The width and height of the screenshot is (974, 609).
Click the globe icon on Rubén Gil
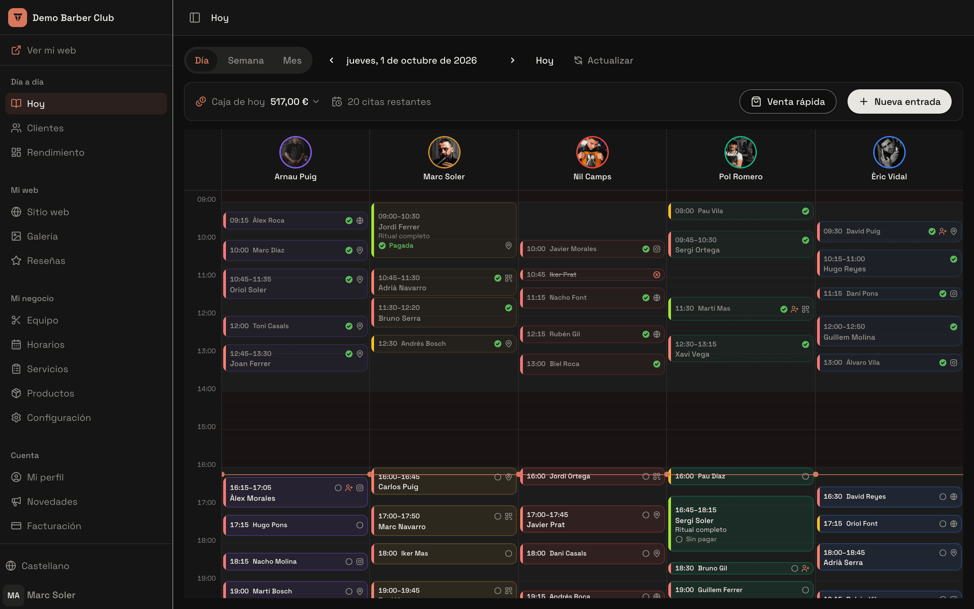pos(657,334)
